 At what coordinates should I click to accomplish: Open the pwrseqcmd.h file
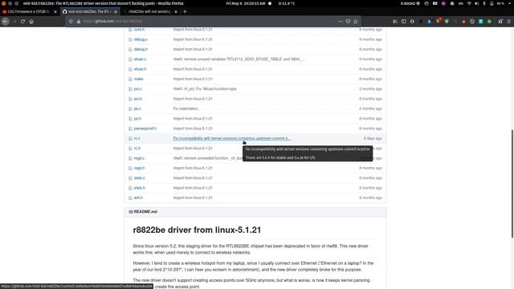145,128
